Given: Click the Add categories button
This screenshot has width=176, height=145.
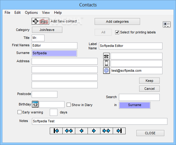Looking at the screenshot, I should pyautogui.click(x=117, y=21).
